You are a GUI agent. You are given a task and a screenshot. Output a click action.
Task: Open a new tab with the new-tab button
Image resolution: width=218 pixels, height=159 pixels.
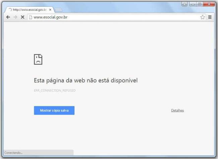coord(58,10)
